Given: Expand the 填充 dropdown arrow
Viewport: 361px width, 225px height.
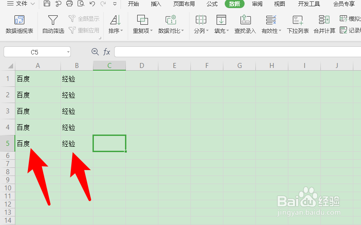Looking at the screenshot, I should (227, 31).
